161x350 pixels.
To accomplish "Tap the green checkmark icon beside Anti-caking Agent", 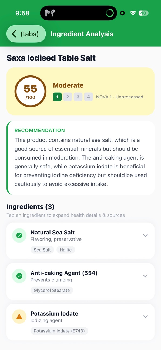I will tap(19, 276).
